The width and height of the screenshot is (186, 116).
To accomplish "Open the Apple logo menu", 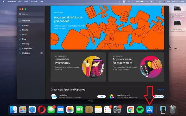I will click(4, 2).
